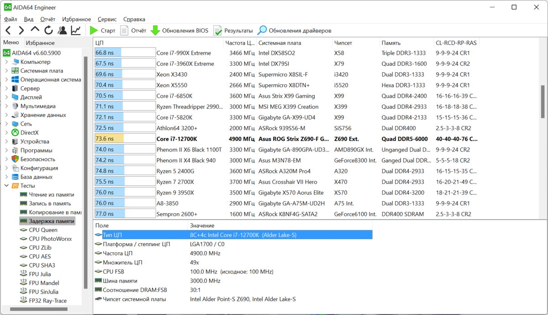Select FPU Julia benchmark
This screenshot has width=548, height=315.
(x=40, y=274)
